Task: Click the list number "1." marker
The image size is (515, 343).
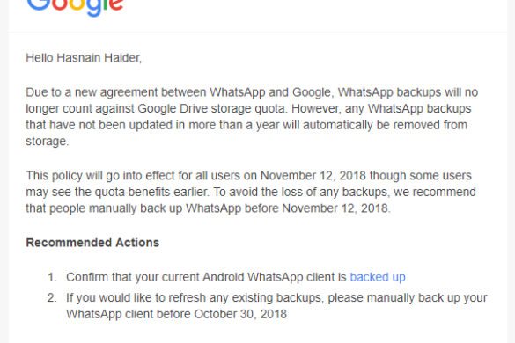Action: [52, 277]
